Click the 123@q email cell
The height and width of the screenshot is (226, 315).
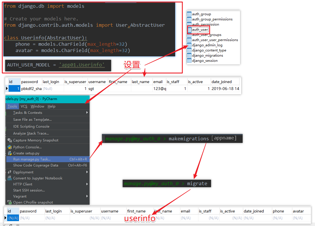pos(159,89)
